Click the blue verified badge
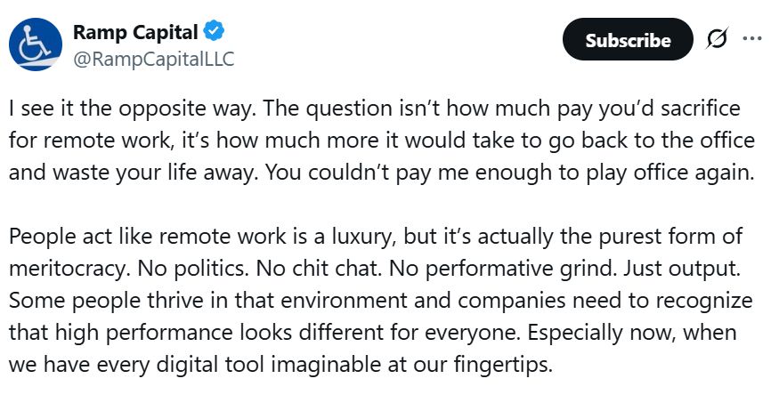779x419 pixels. point(215,31)
